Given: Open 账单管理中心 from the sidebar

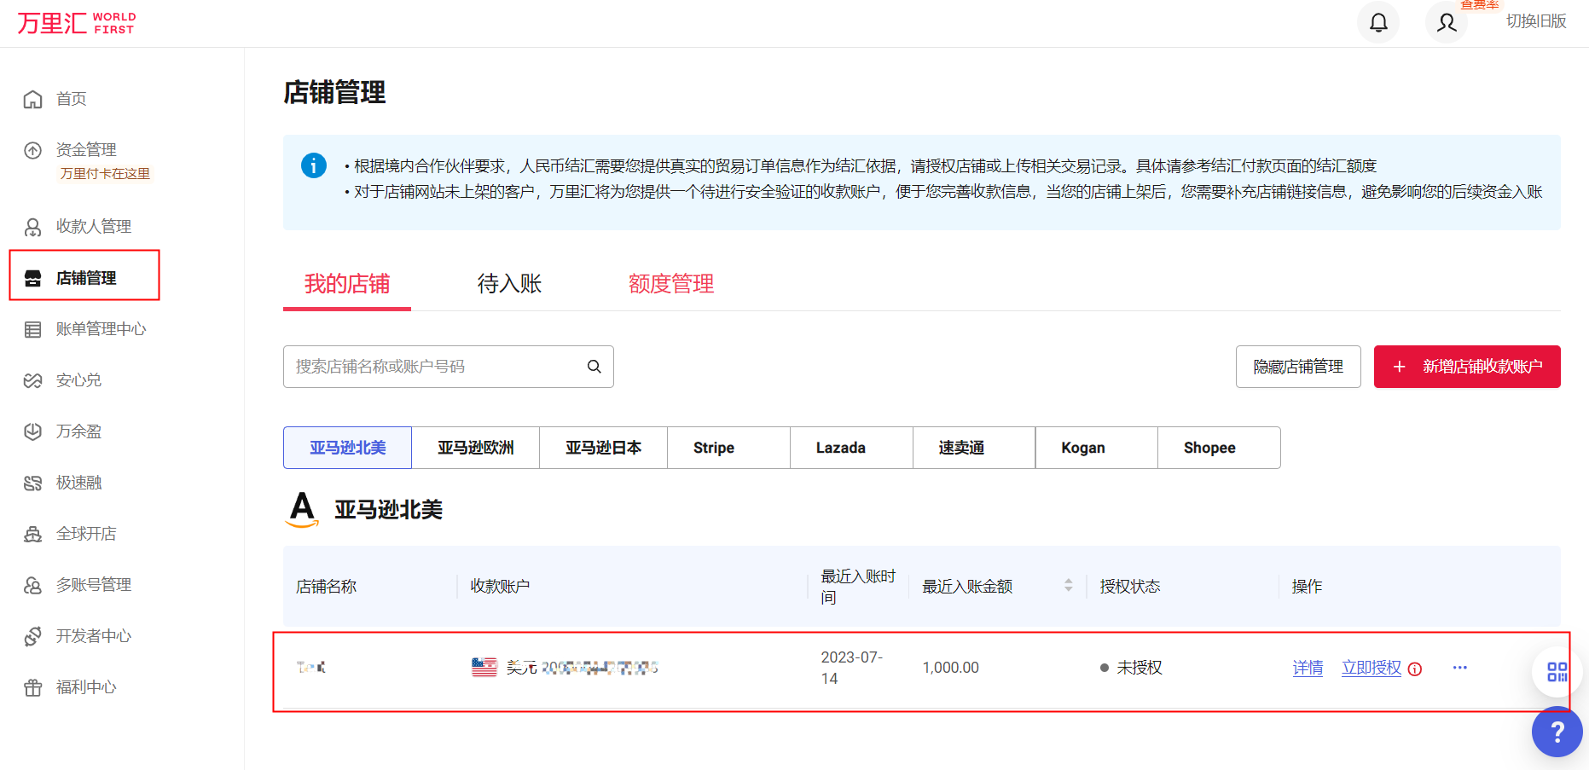Looking at the screenshot, I should pos(101,328).
